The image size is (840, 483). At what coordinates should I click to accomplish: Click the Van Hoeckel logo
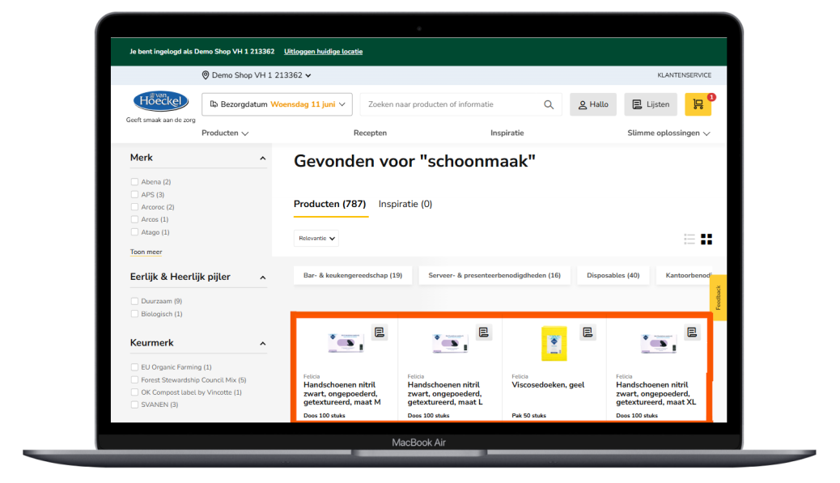161,102
